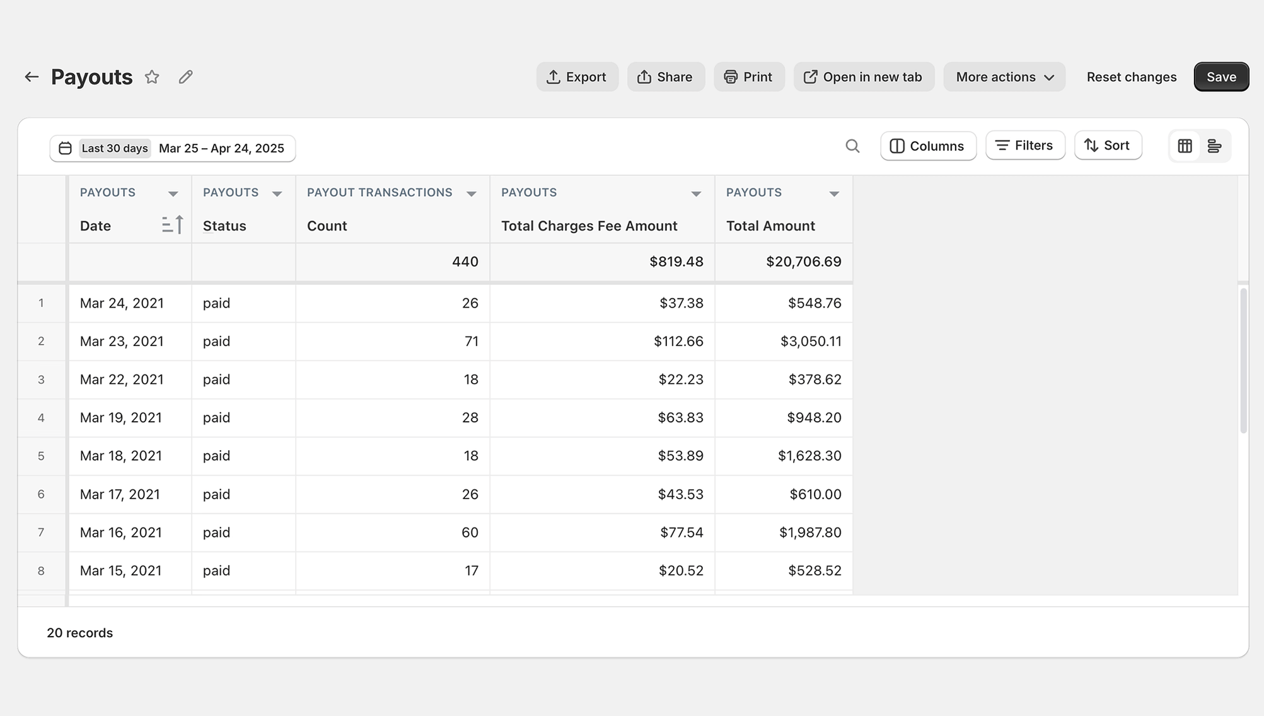Click the pencil icon to rename report
Image resolution: width=1264 pixels, height=716 pixels.
(x=185, y=77)
